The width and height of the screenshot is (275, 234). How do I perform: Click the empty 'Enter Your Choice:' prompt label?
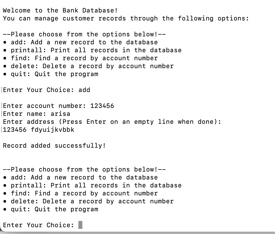pyautogui.click(x=38, y=225)
